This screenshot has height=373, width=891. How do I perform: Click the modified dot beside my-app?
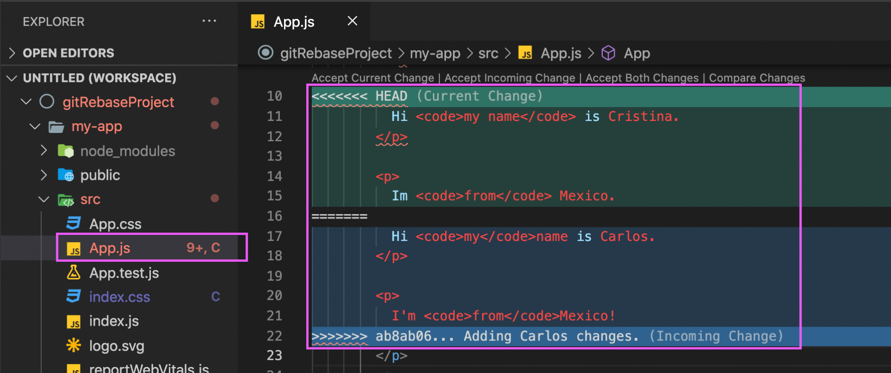[x=214, y=125]
